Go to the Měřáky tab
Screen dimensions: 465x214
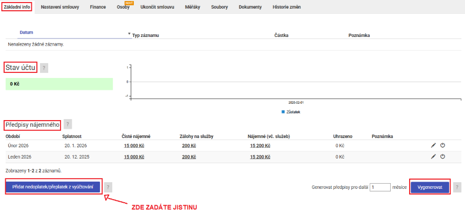(x=193, y=8)
